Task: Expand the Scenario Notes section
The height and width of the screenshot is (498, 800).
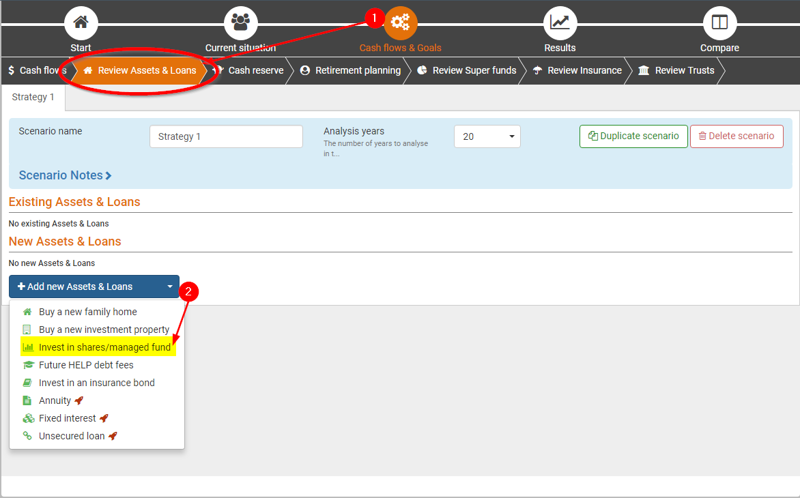Action: pos(65,175)
